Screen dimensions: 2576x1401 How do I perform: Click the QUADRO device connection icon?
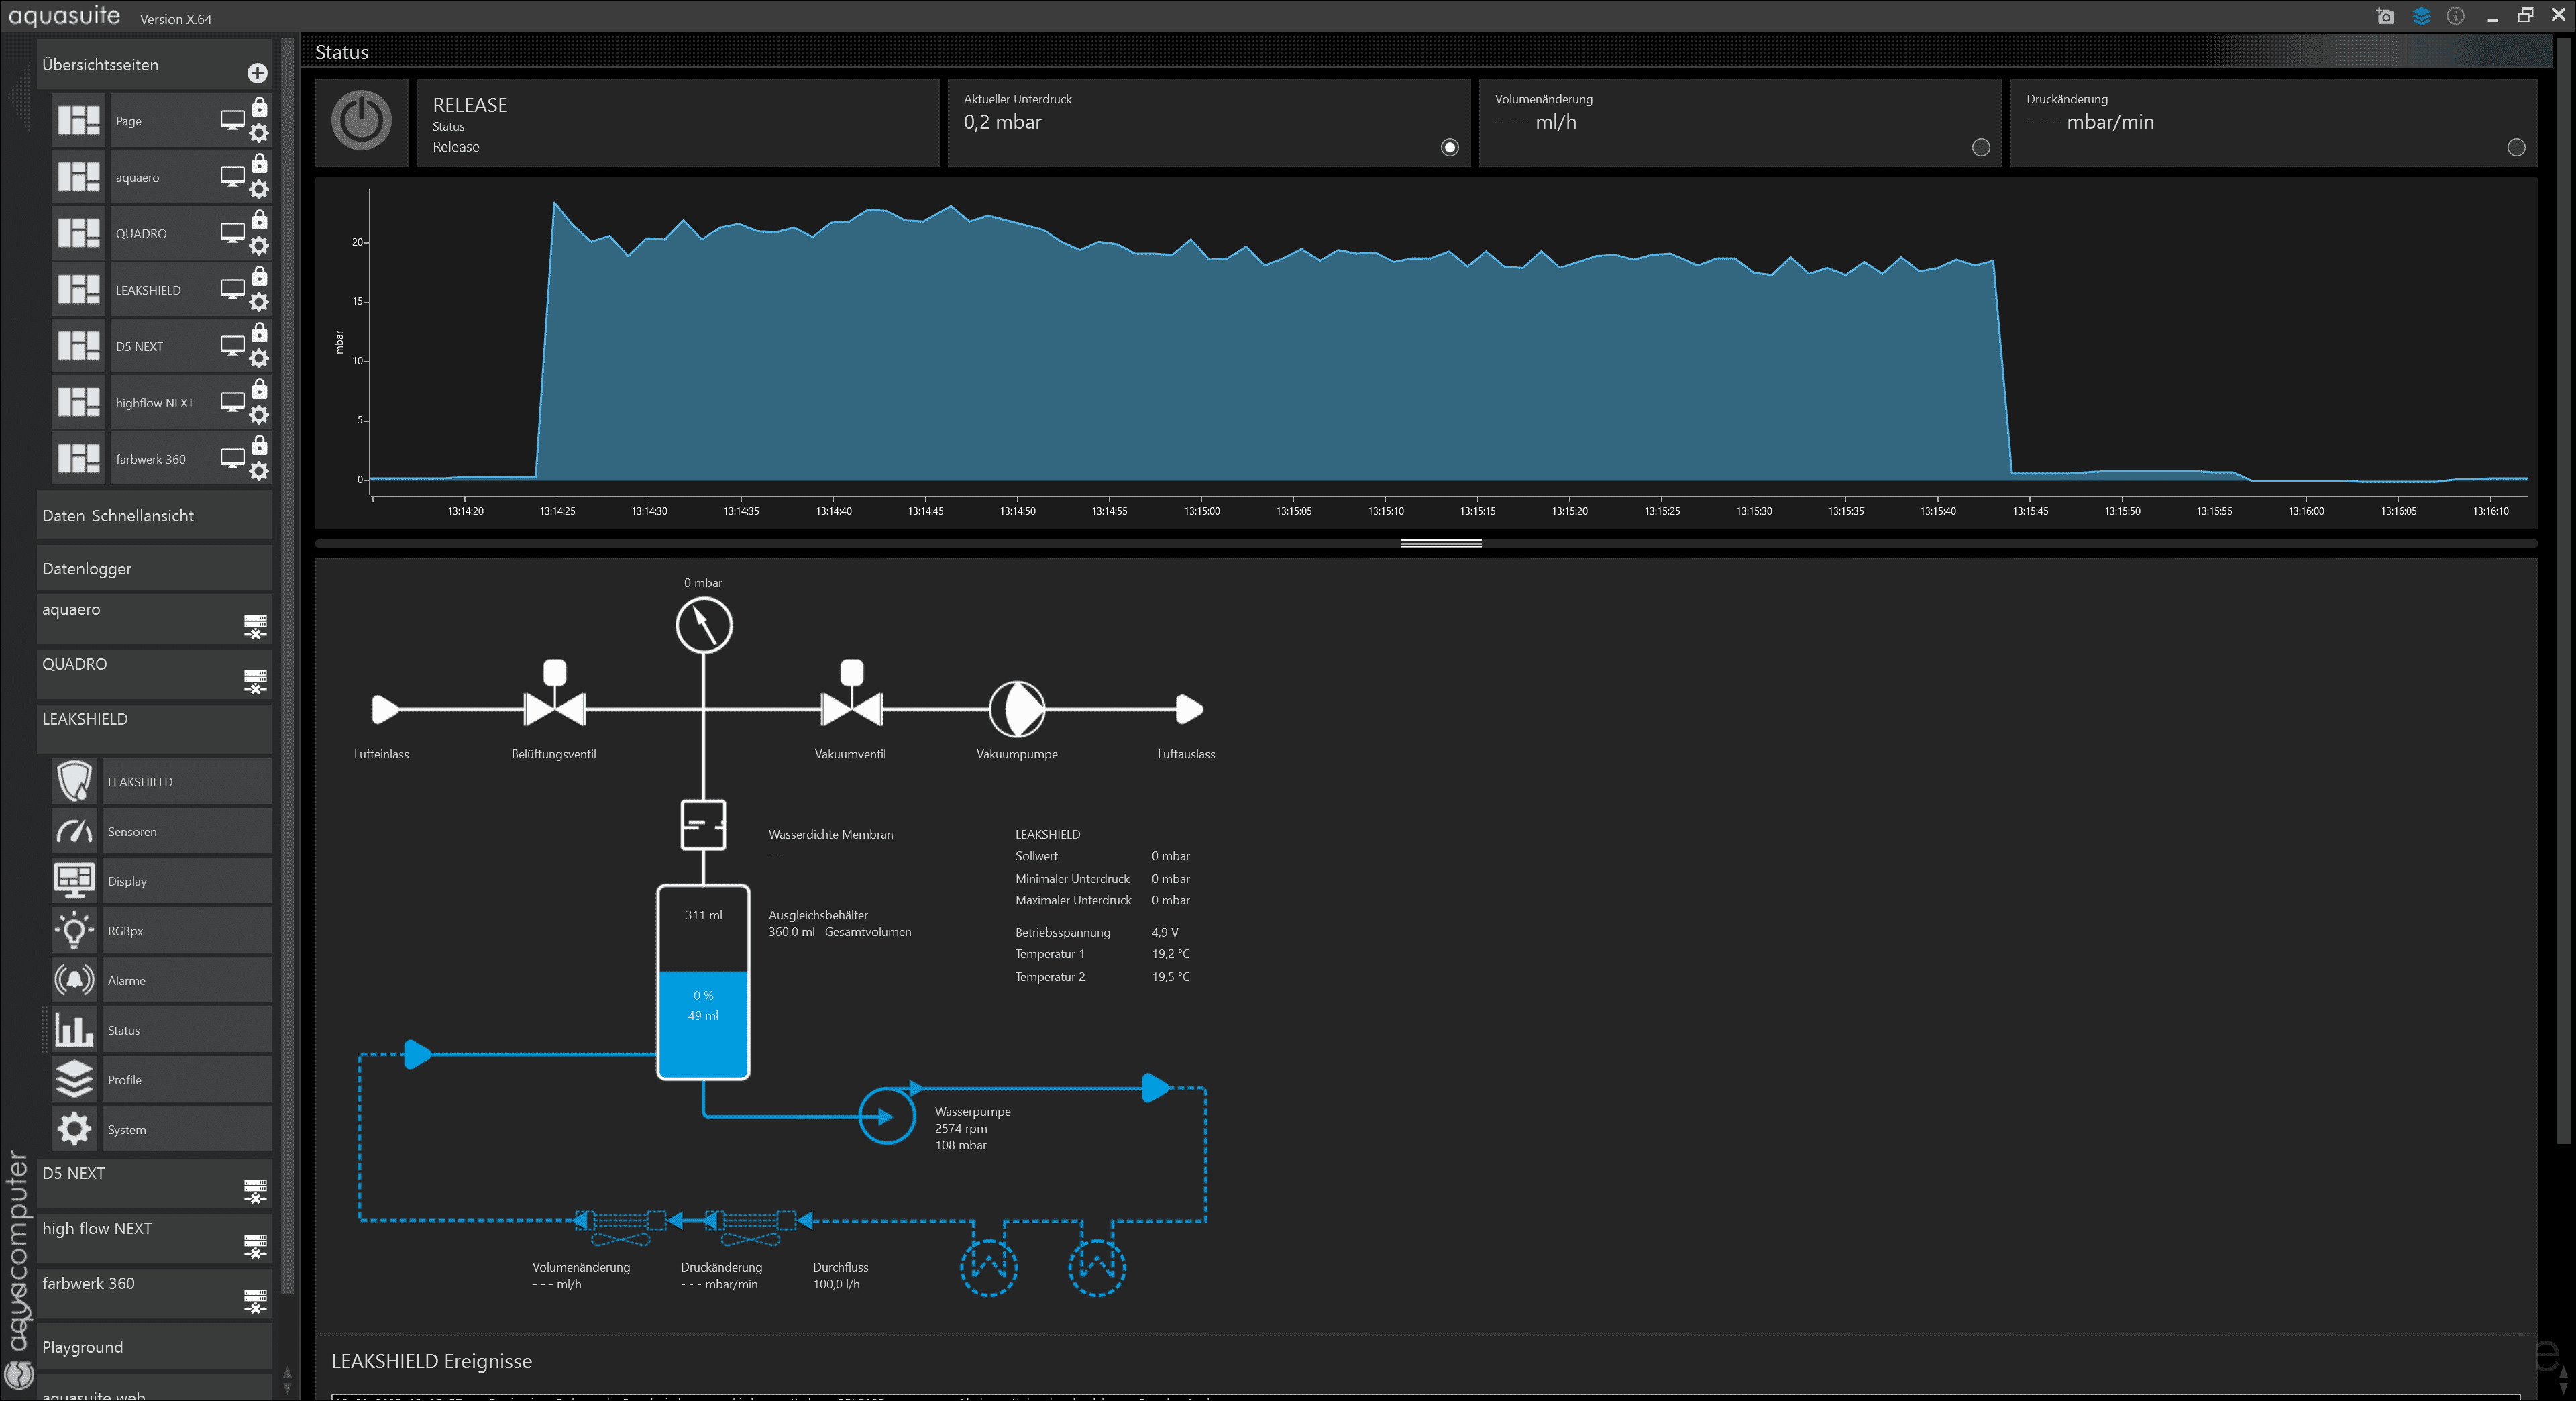pos(256,683)
